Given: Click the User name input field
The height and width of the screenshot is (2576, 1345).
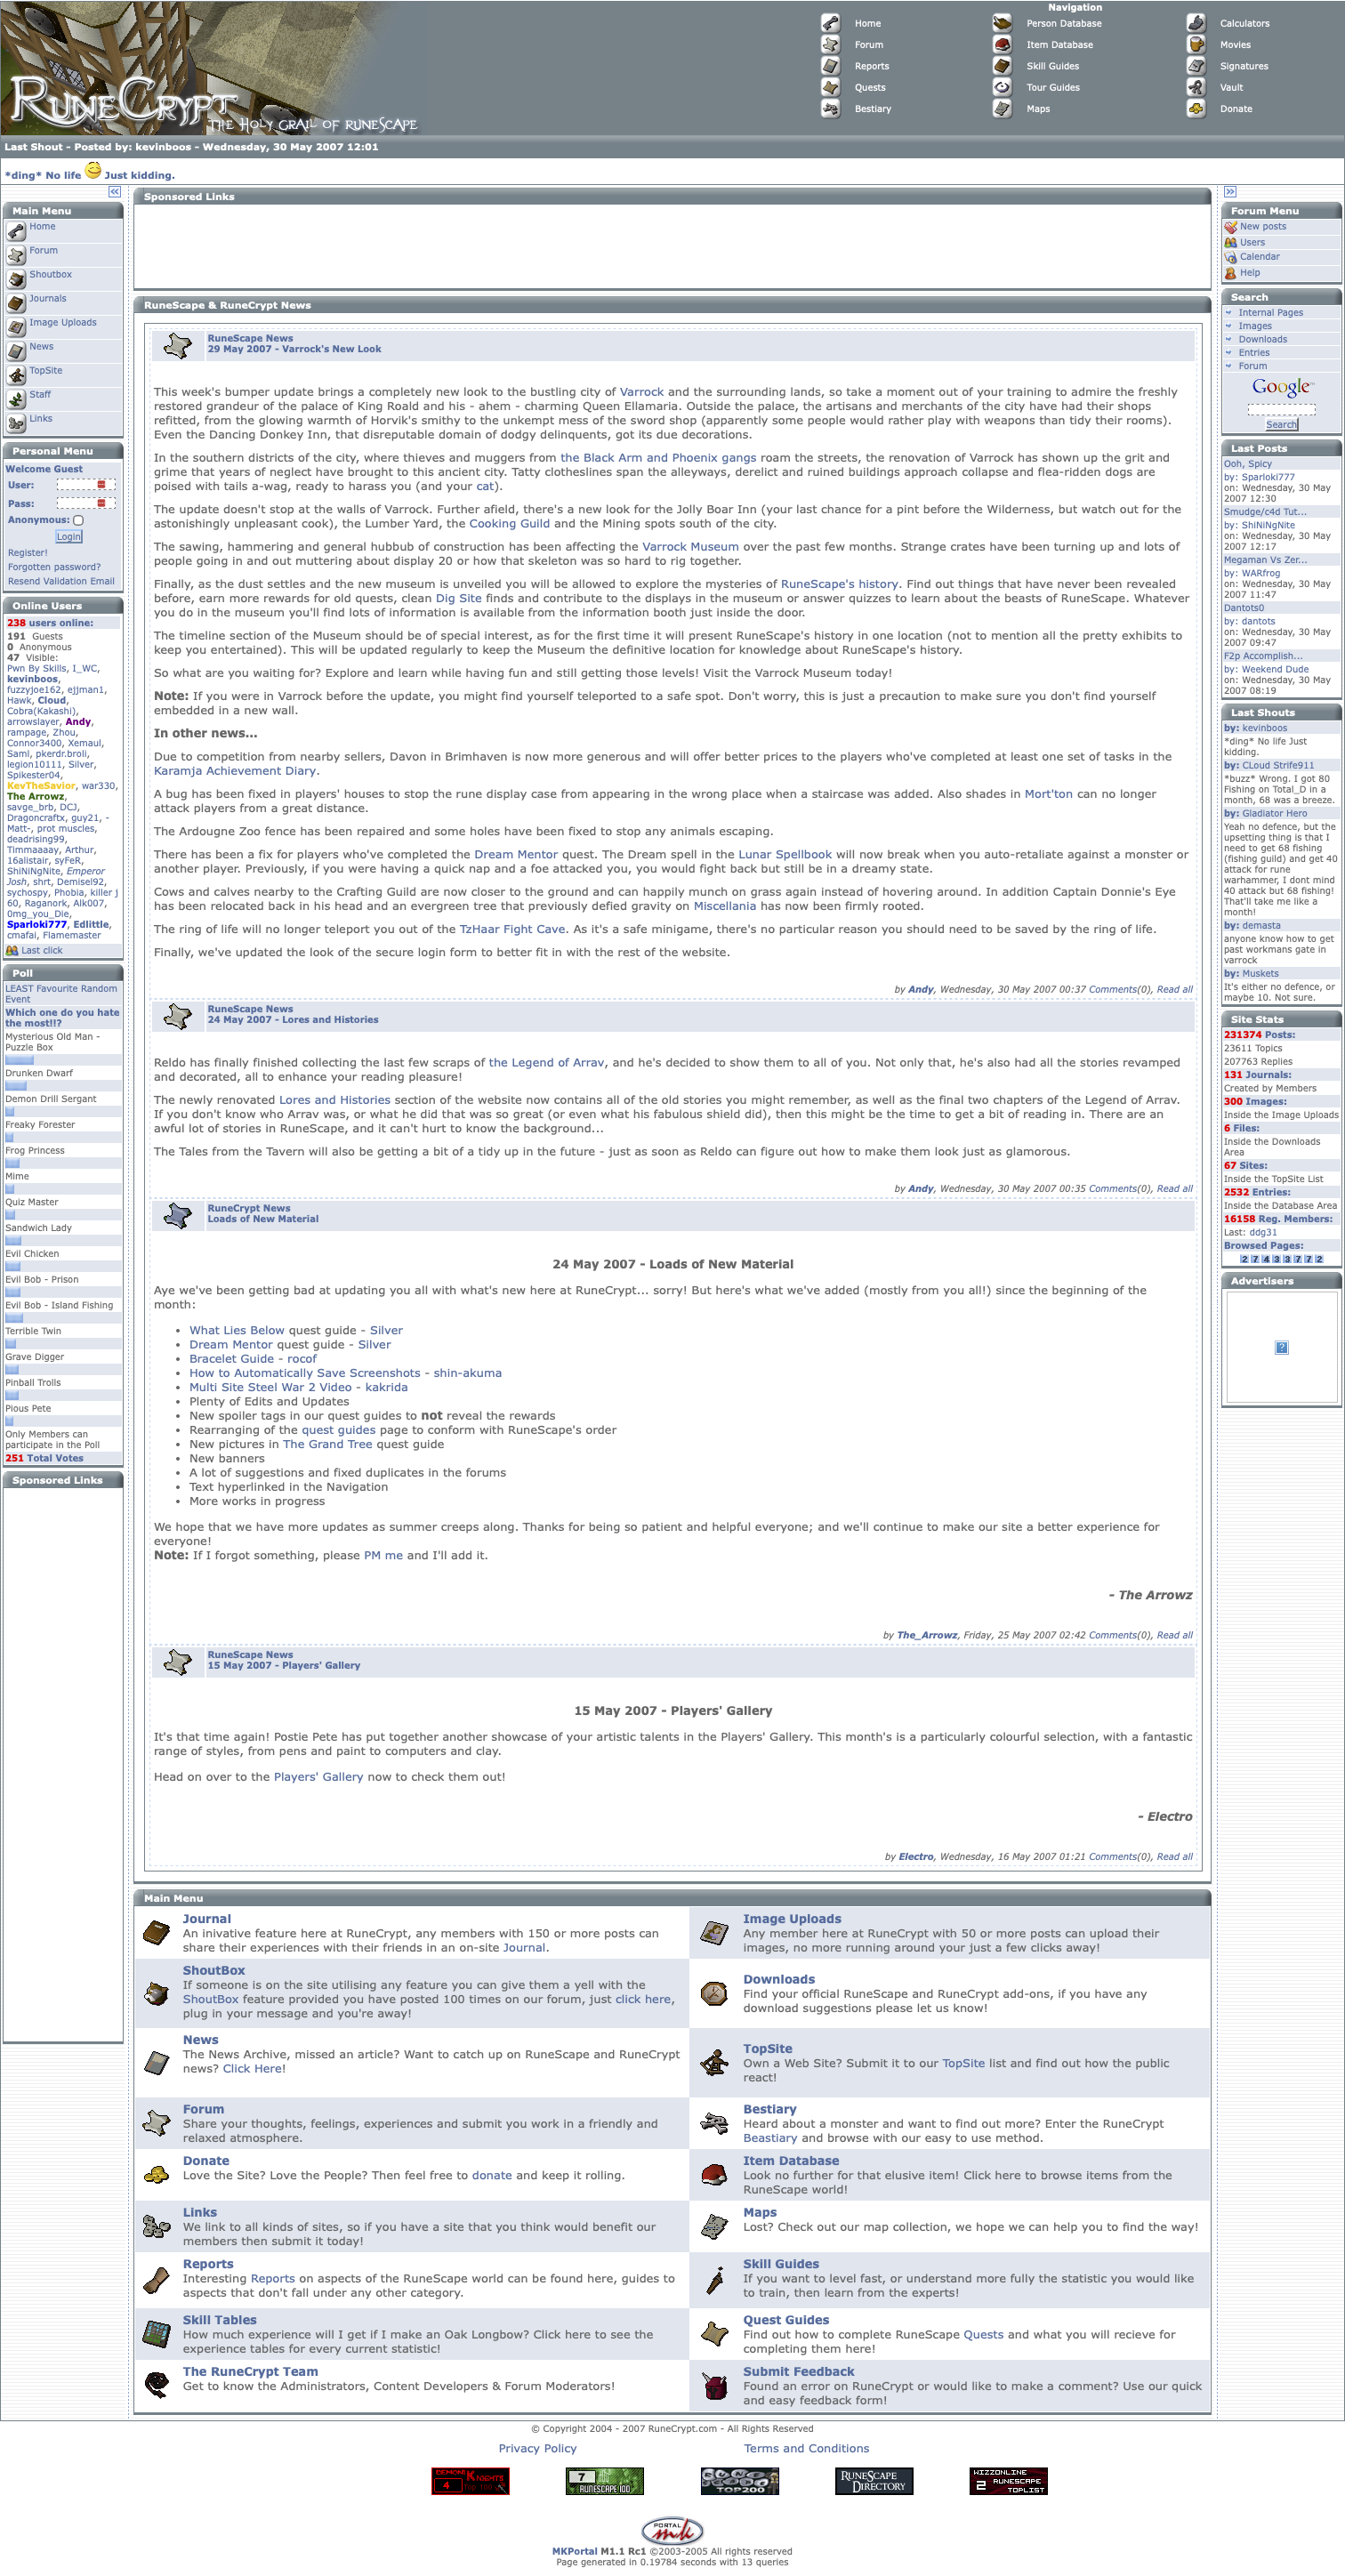Looking at the screenshot, I should (85, 485).
